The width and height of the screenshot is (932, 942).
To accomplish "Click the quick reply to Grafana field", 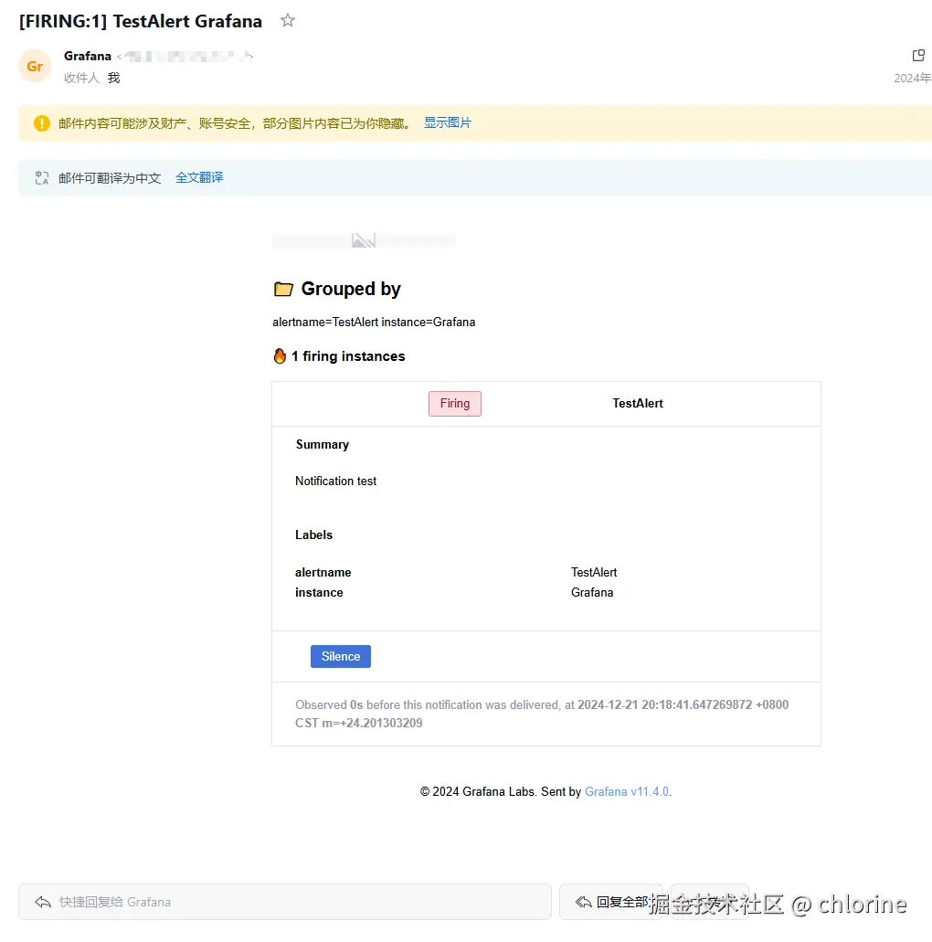I will coord(285,902).
